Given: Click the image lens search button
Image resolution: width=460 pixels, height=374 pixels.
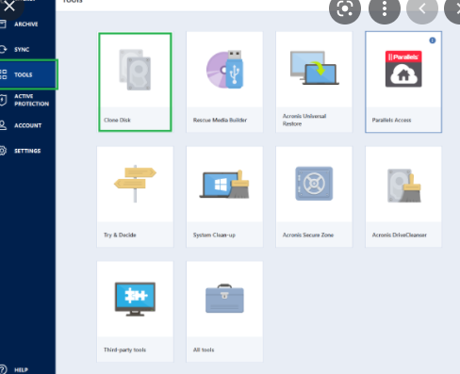Looking at the screenshot, I should coord(345,8).
